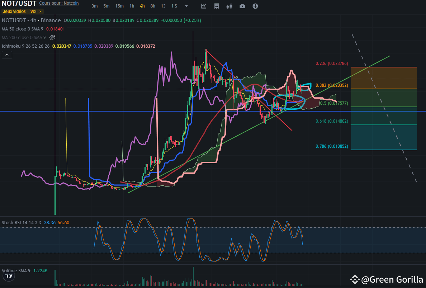Click the high price H0.020580

[99, 20]
